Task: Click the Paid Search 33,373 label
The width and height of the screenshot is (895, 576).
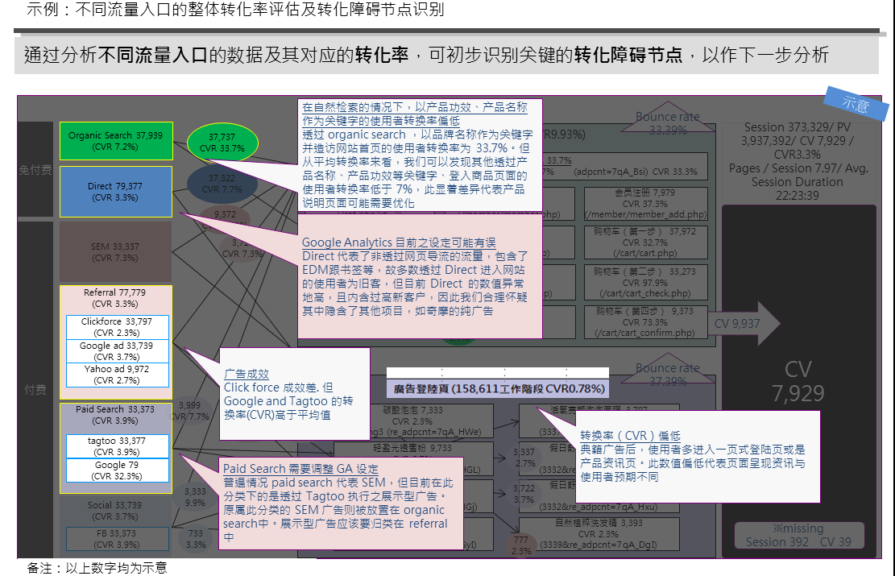Action: click(115, 415)
